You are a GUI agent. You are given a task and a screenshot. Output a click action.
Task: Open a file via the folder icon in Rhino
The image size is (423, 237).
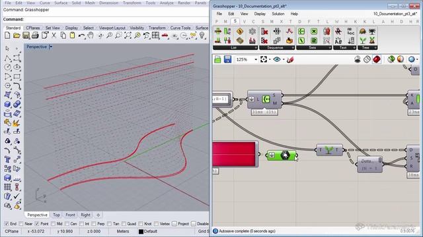[17, 35]
